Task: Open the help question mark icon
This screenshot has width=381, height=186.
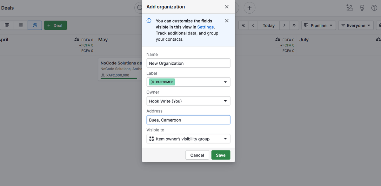Action: click(x=374, y=8)
